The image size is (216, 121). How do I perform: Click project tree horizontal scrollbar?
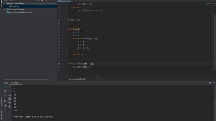tap(26, 79)
